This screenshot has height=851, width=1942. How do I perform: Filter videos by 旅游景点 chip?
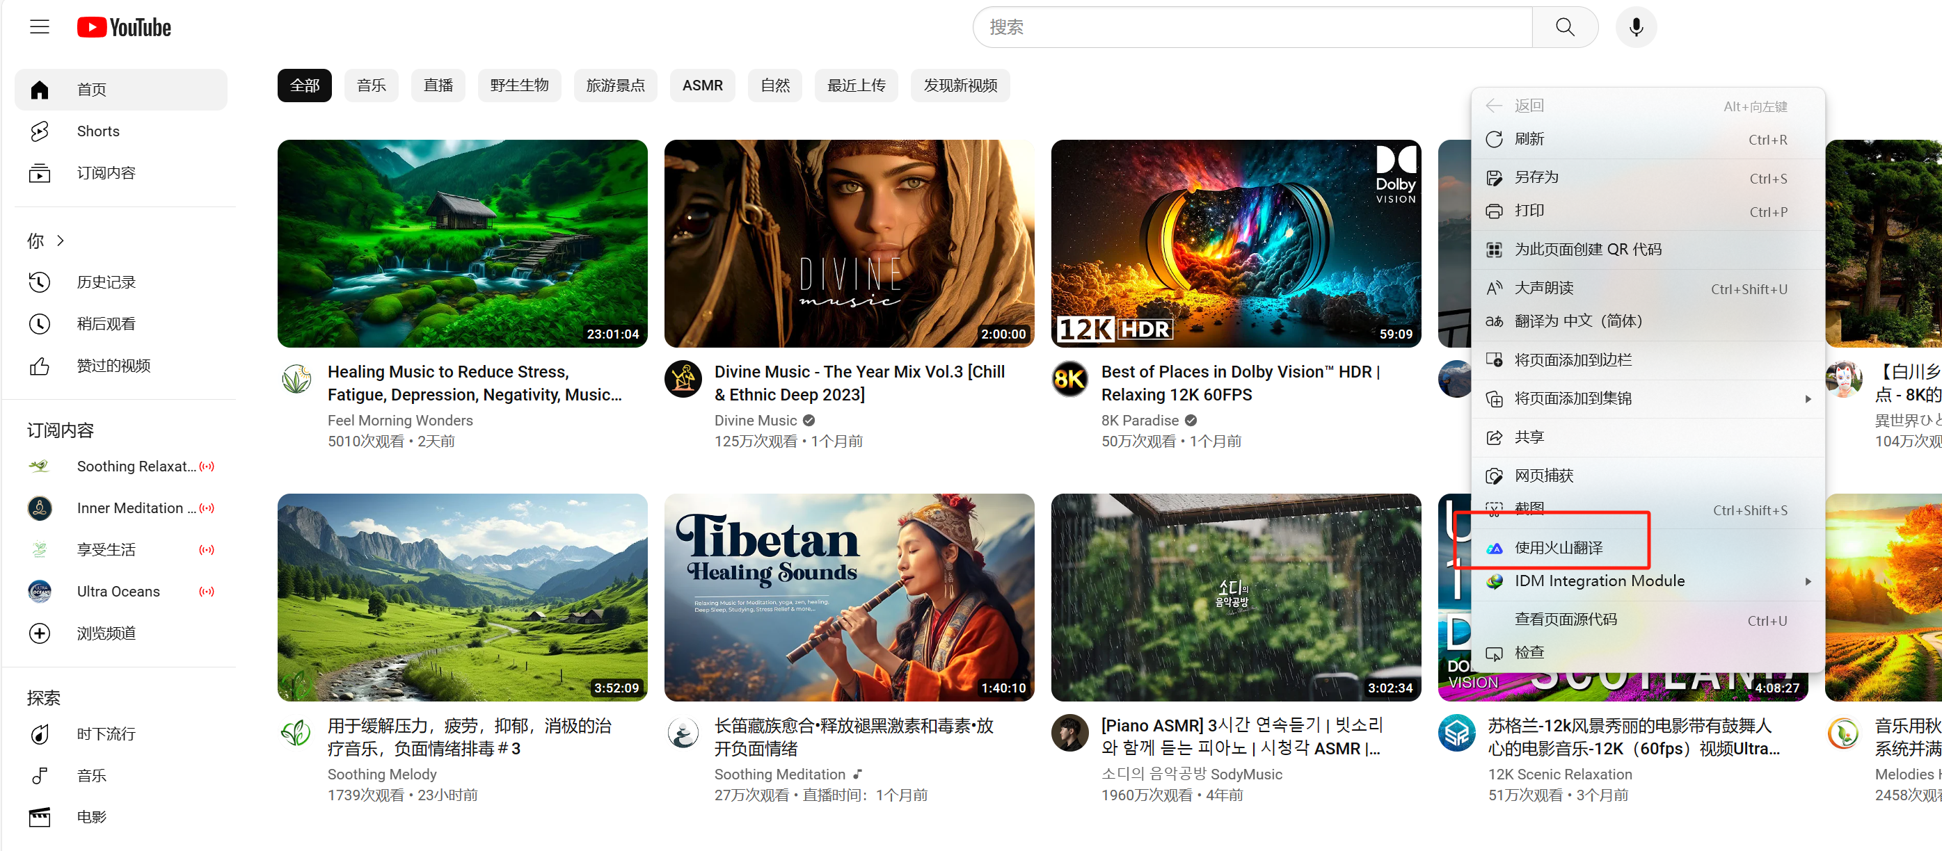615,85
